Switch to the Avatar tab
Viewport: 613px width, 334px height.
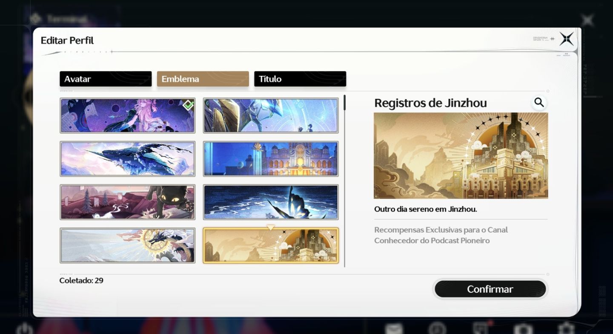[x=106, y=79]
